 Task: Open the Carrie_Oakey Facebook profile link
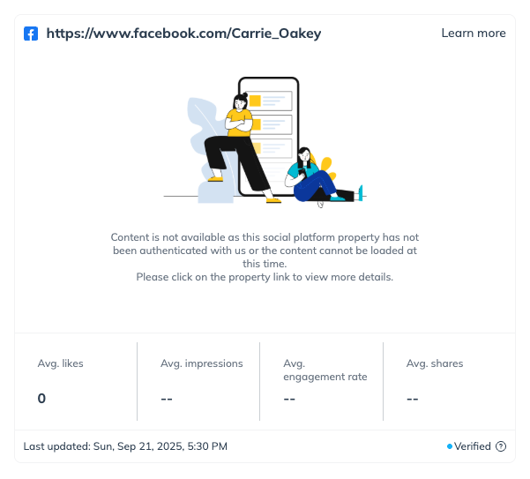pyautogui.click(x=183, y=34)
